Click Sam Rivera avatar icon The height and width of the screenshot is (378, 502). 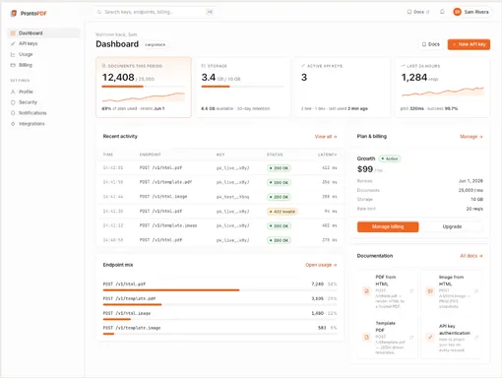pyautogui.click(x=457, y=12)
